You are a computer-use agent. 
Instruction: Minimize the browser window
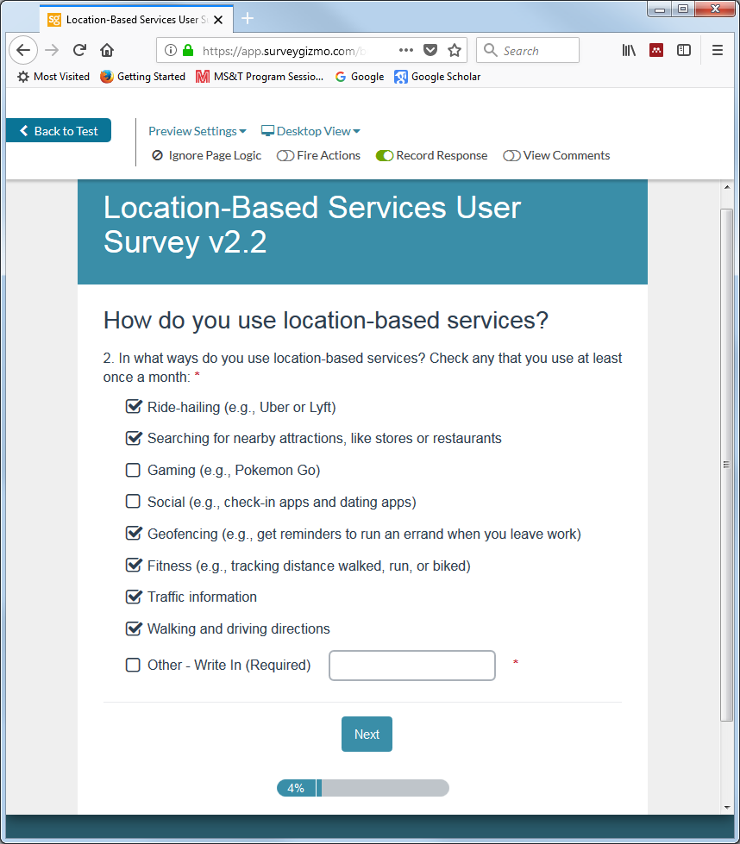pos(660,9)
